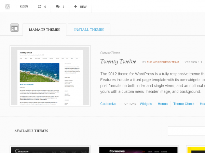Switch to the Manage Themes tab

(x=44, y=30)
